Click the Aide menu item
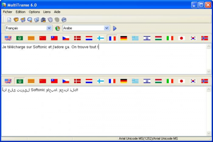 point(57,12)
